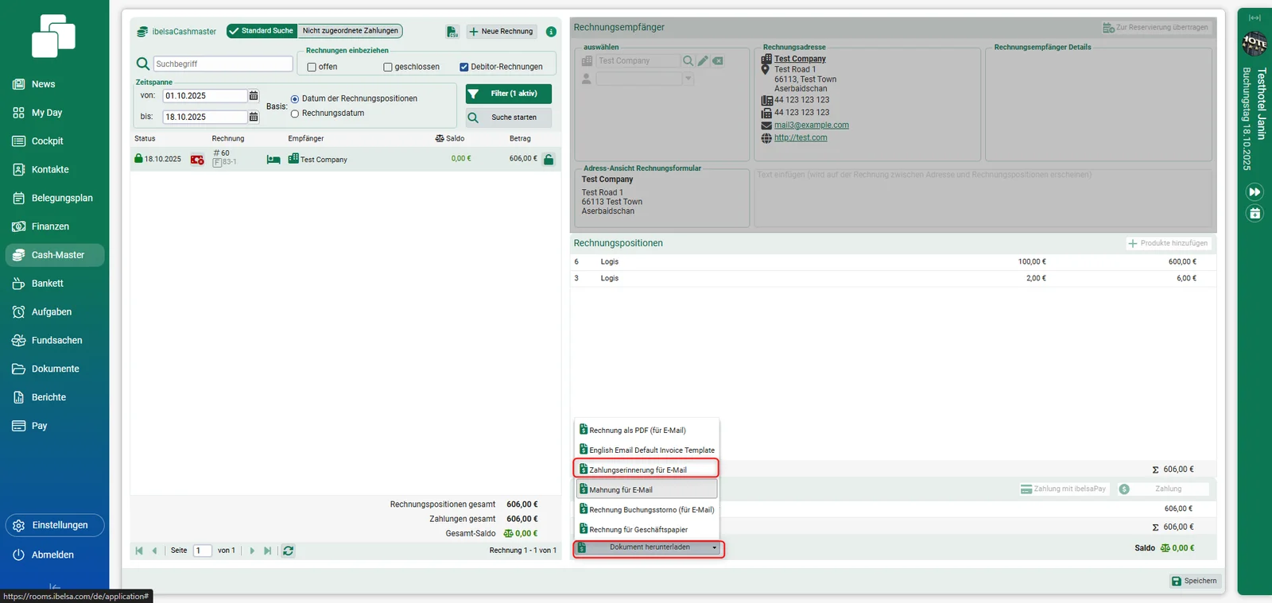Enable the 'offen' invoices checkbox
Viewport: 1272px width, 603px height.
pyautogui.click(x=312, y=68)
